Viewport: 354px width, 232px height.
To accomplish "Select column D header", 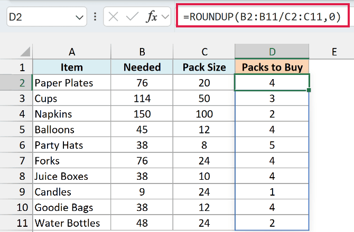I will (272, 52).
